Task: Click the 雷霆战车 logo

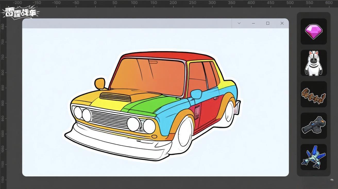Action: (x=21, y=12)
